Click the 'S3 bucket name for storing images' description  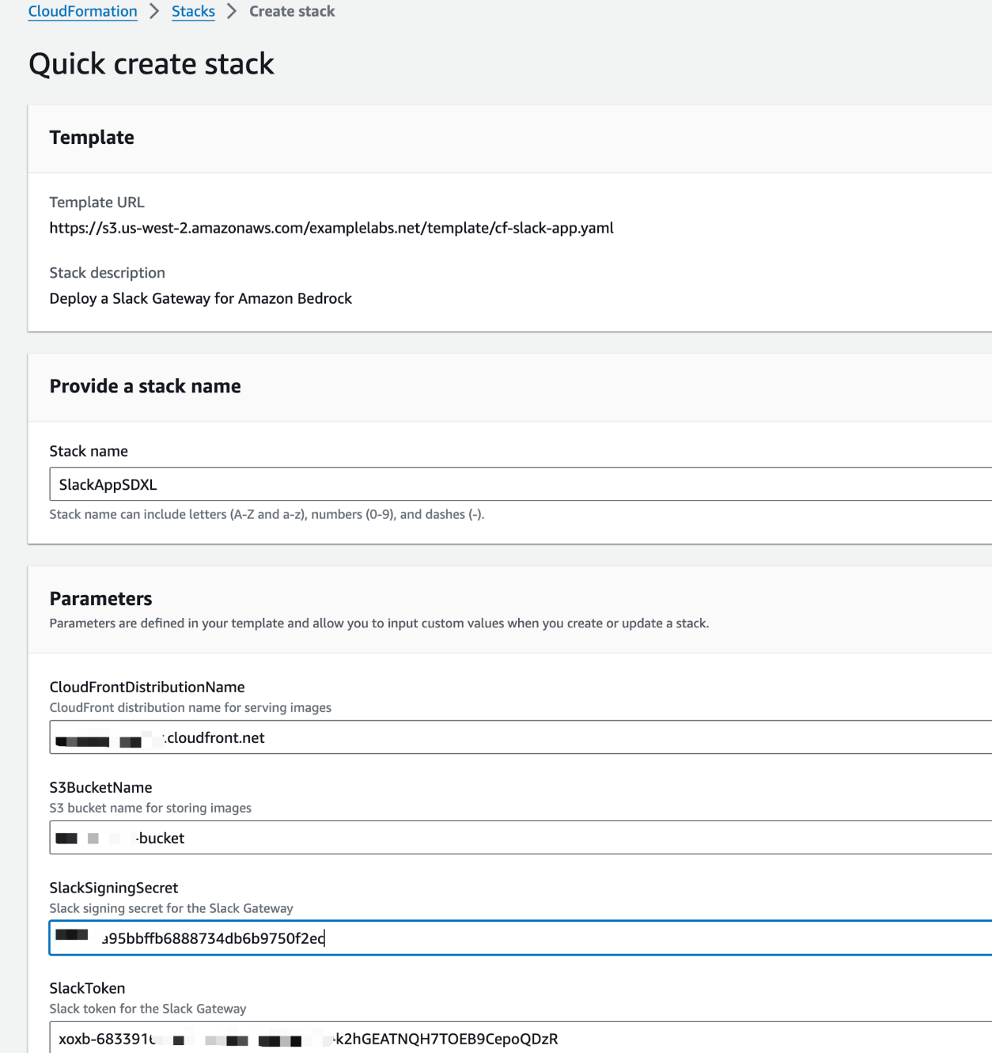[150, 808]
